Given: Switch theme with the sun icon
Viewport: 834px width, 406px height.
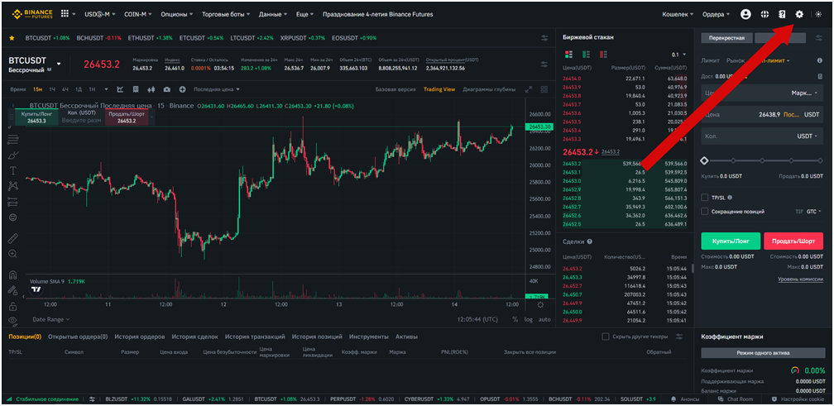Looking at the screenshot, I should (x=818, y=14).
